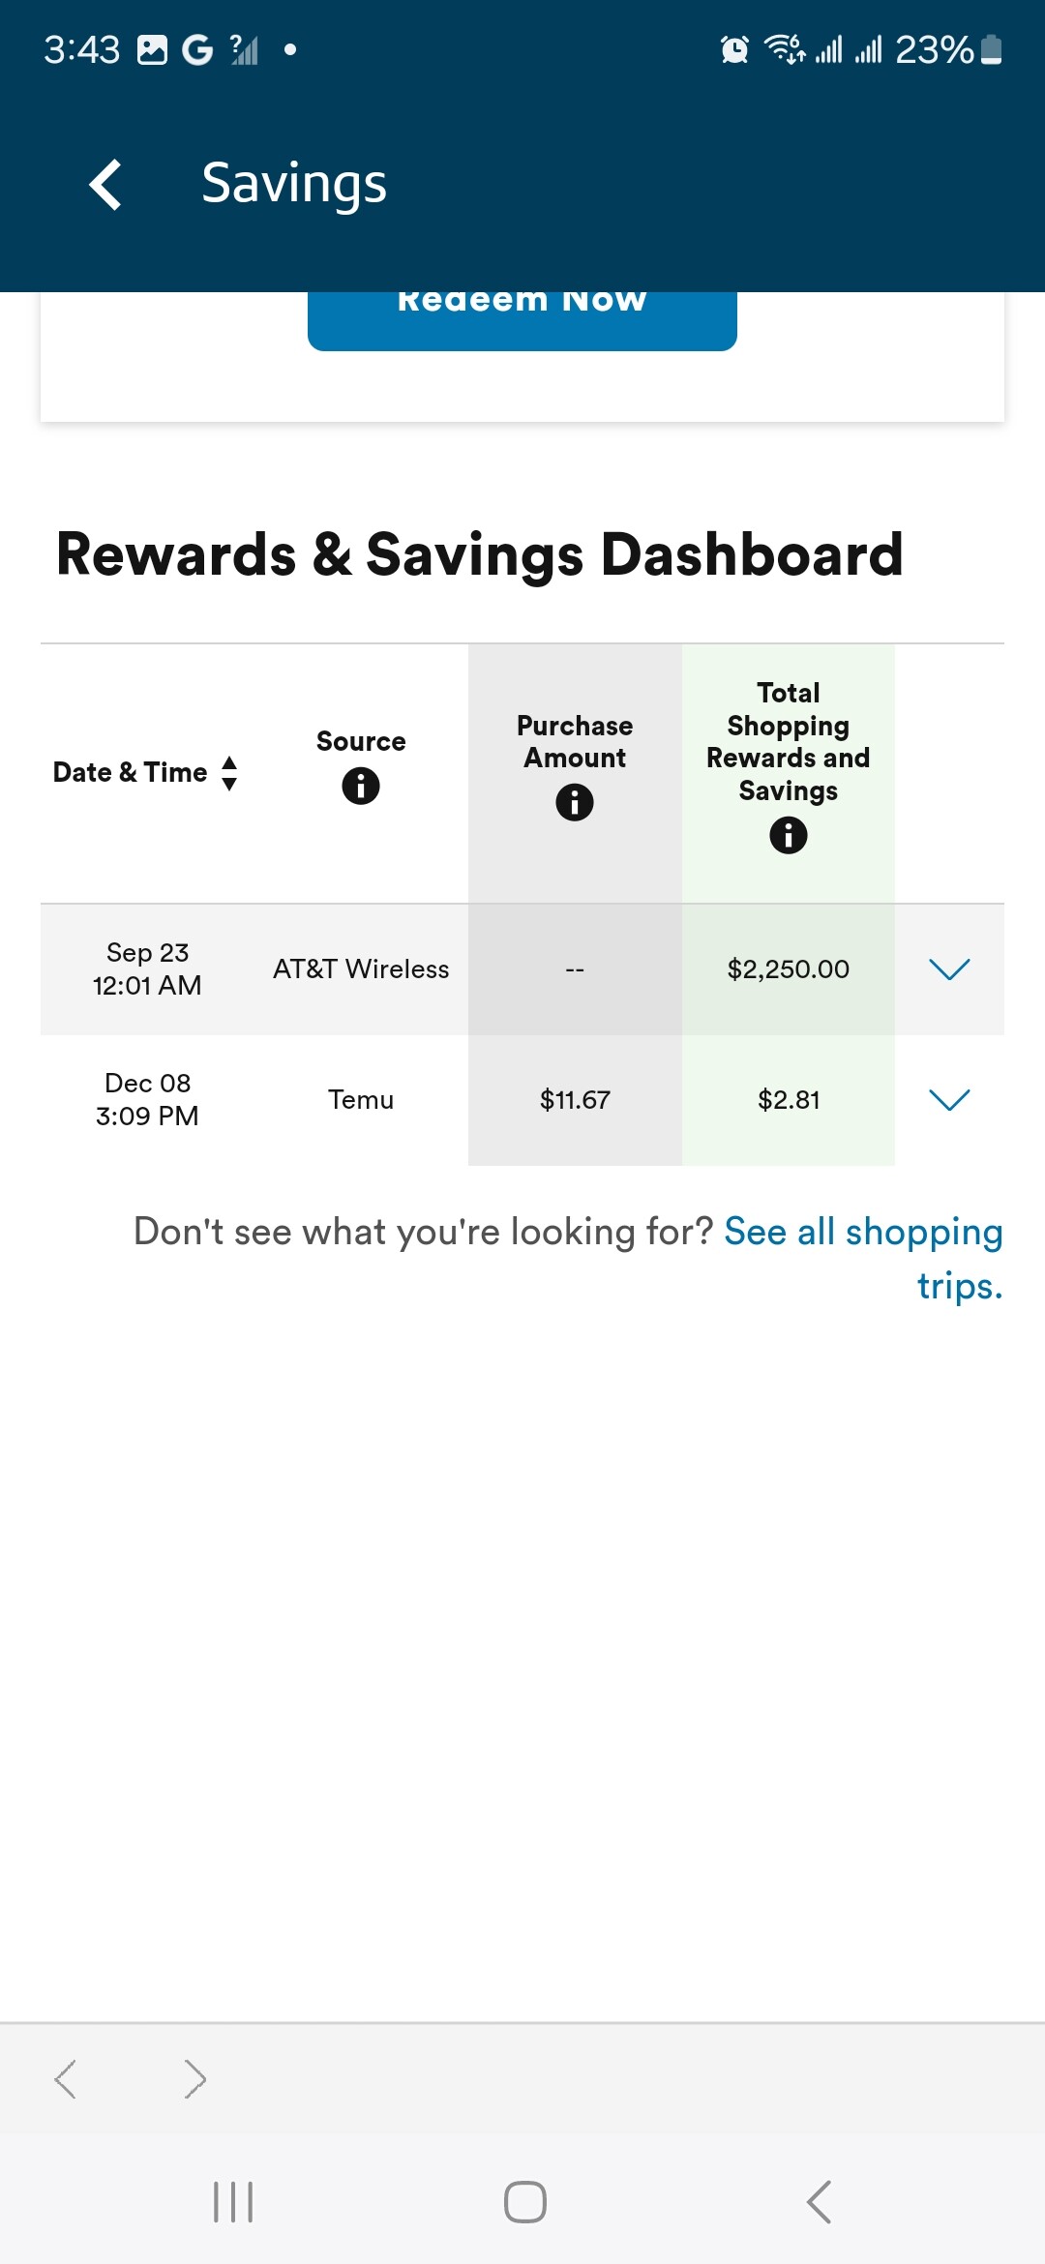Go back using the Savings header arrow
Image resolution: width=1045 pixels, height=2264 pixels.
(105, 184)
